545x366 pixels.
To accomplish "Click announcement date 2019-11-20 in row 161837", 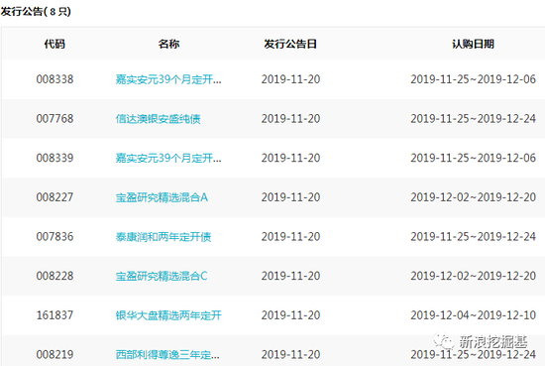I will pyautogui.click(x=290, y=315).
